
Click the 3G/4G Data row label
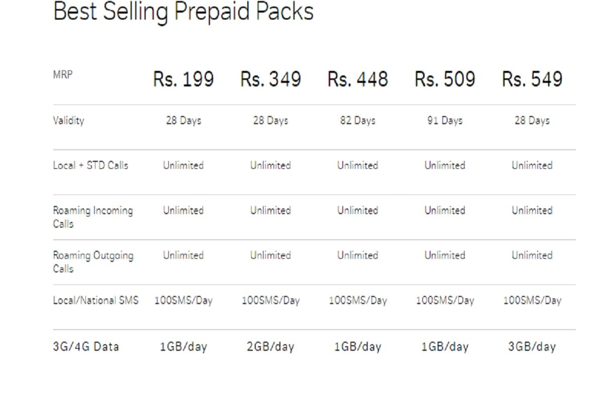(x=86, y=347)
